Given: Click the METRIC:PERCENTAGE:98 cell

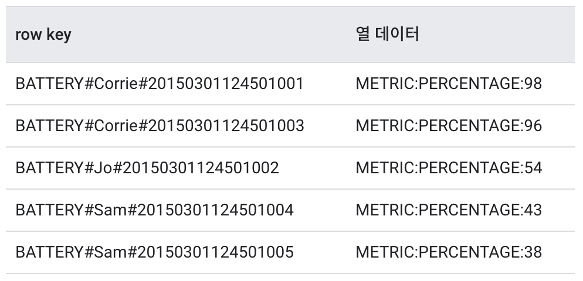Looking at the screenshot, I should coord(449,84).
